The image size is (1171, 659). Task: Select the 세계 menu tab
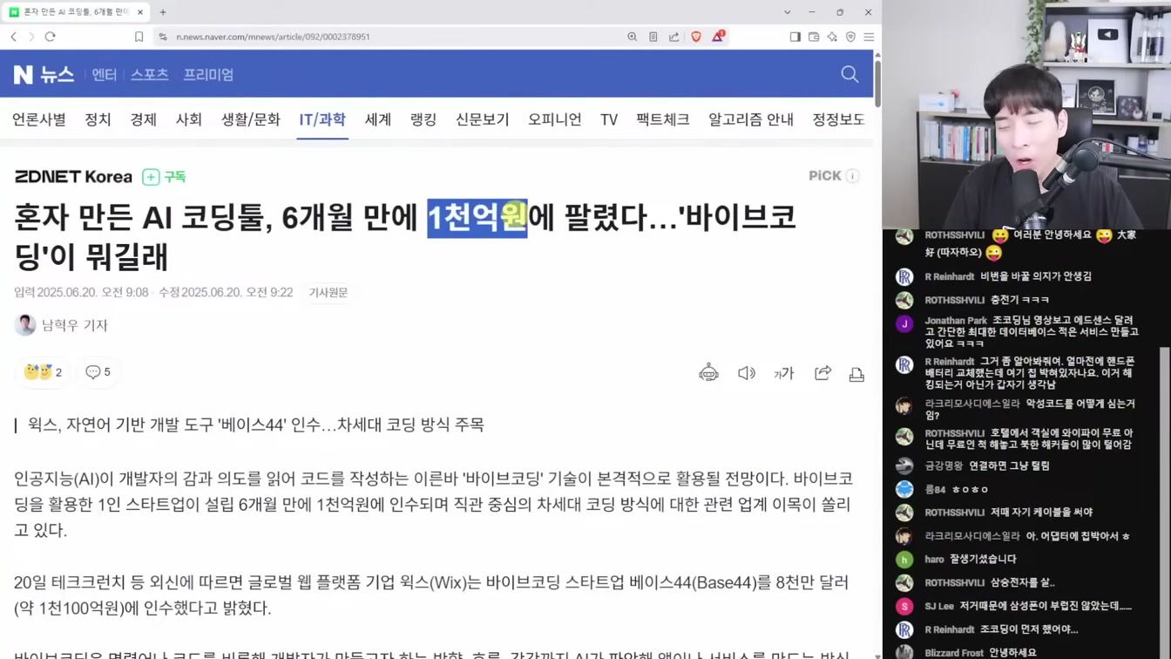[377, 119]
